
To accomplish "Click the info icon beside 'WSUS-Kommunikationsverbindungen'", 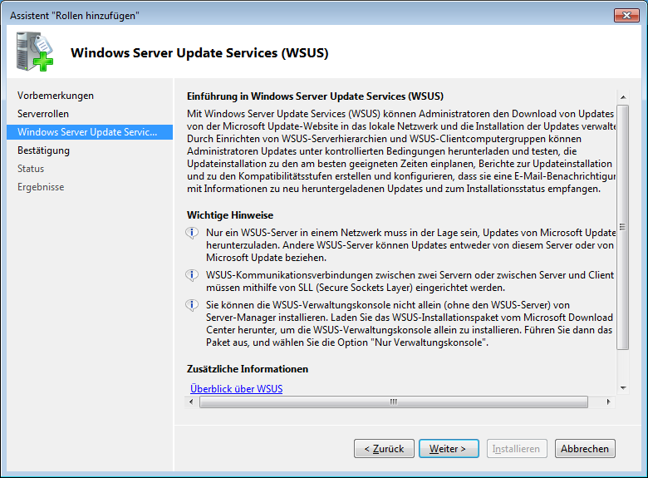I will click(x=192, y=275).
